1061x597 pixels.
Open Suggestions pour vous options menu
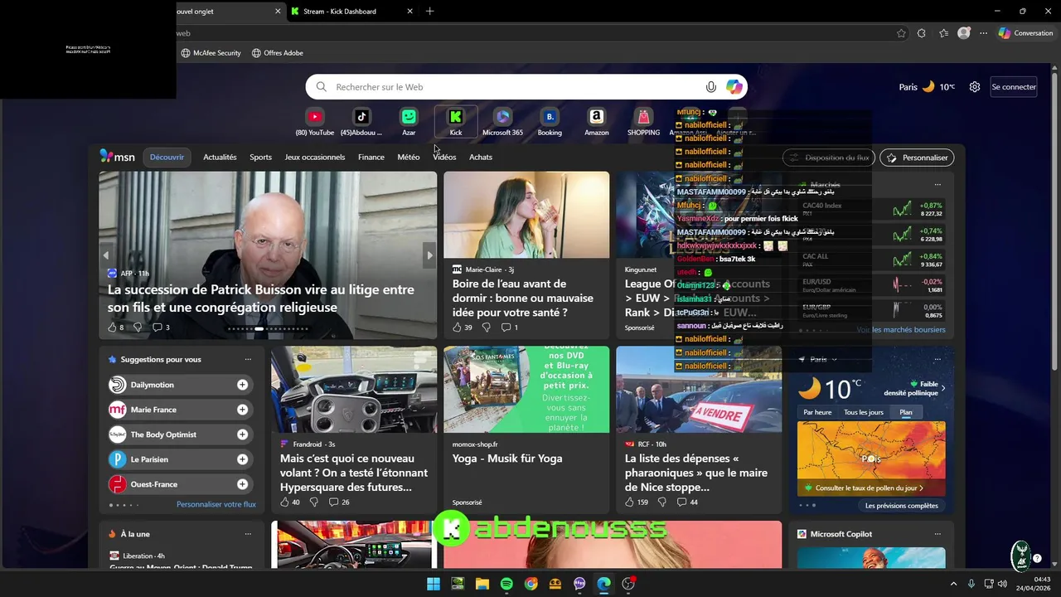click(248, 360)
